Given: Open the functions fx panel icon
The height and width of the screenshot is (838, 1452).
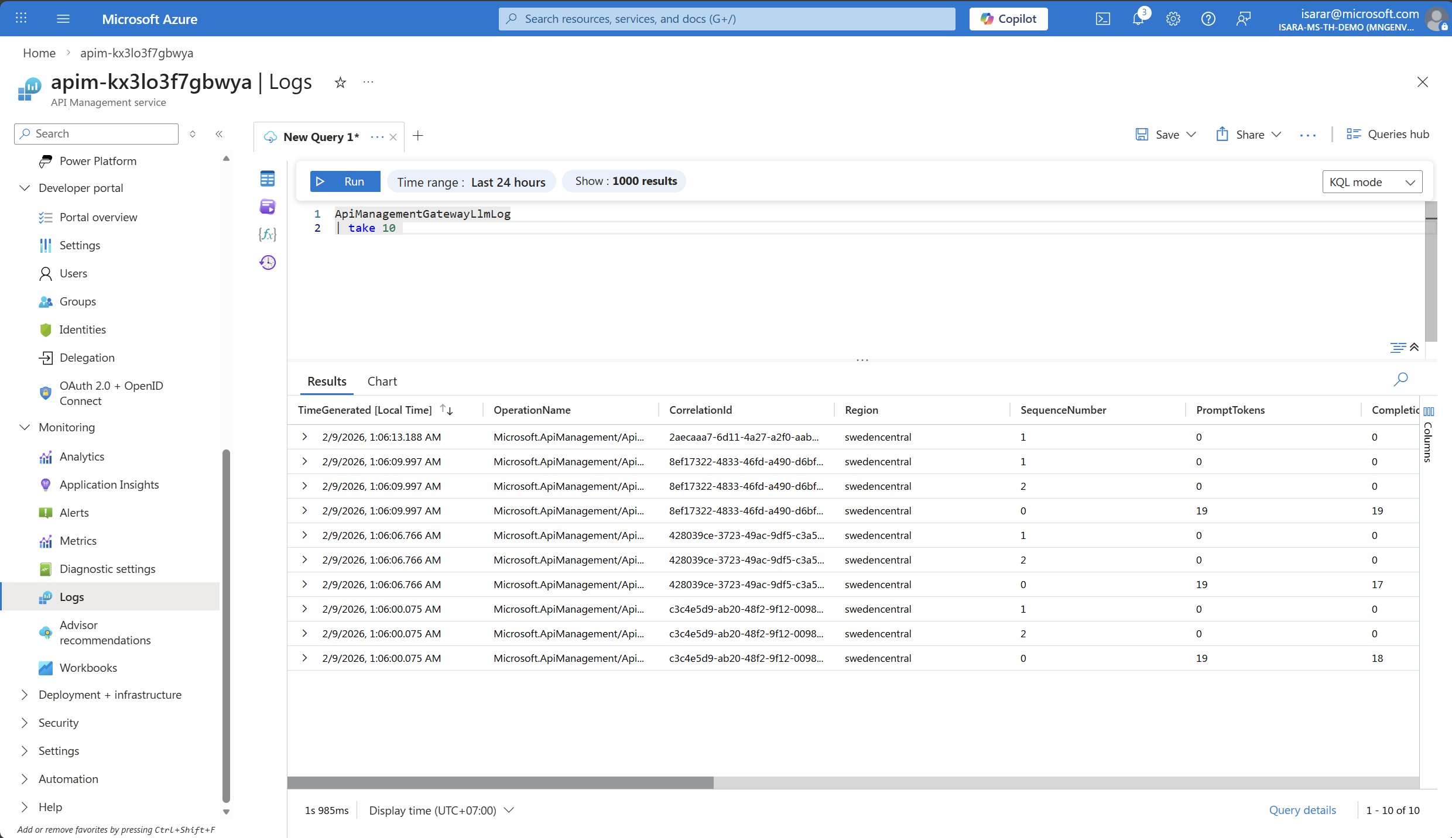Looking at the screenshot, I should point(268,235).
